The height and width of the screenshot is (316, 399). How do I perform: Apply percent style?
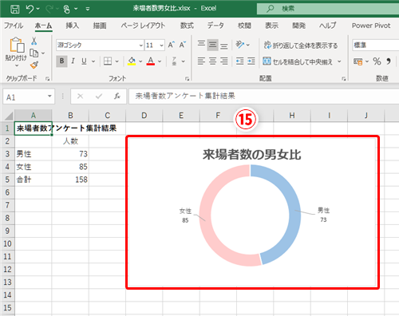click(x=377, y=61)
